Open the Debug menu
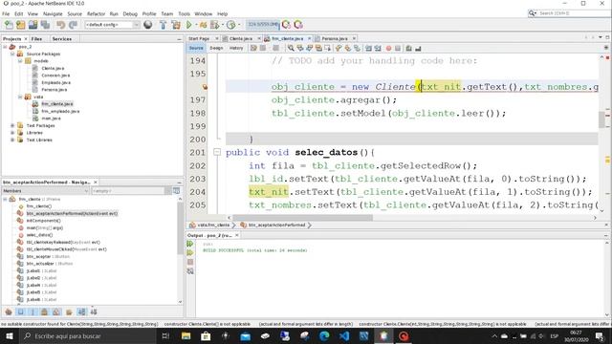Screen dimensions: 612x344 click(130, 13)
